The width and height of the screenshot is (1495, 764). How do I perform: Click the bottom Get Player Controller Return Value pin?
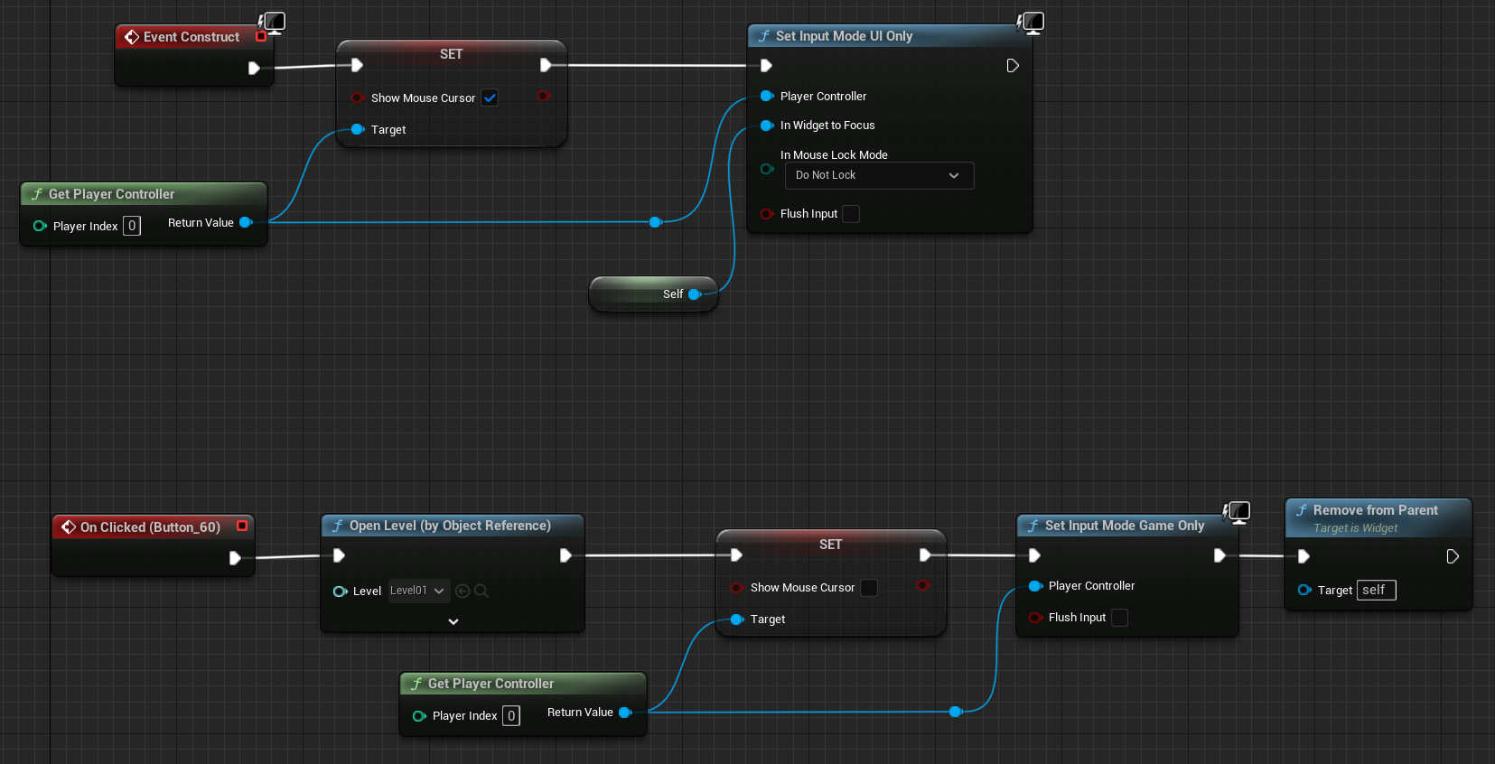click(625, 713)
